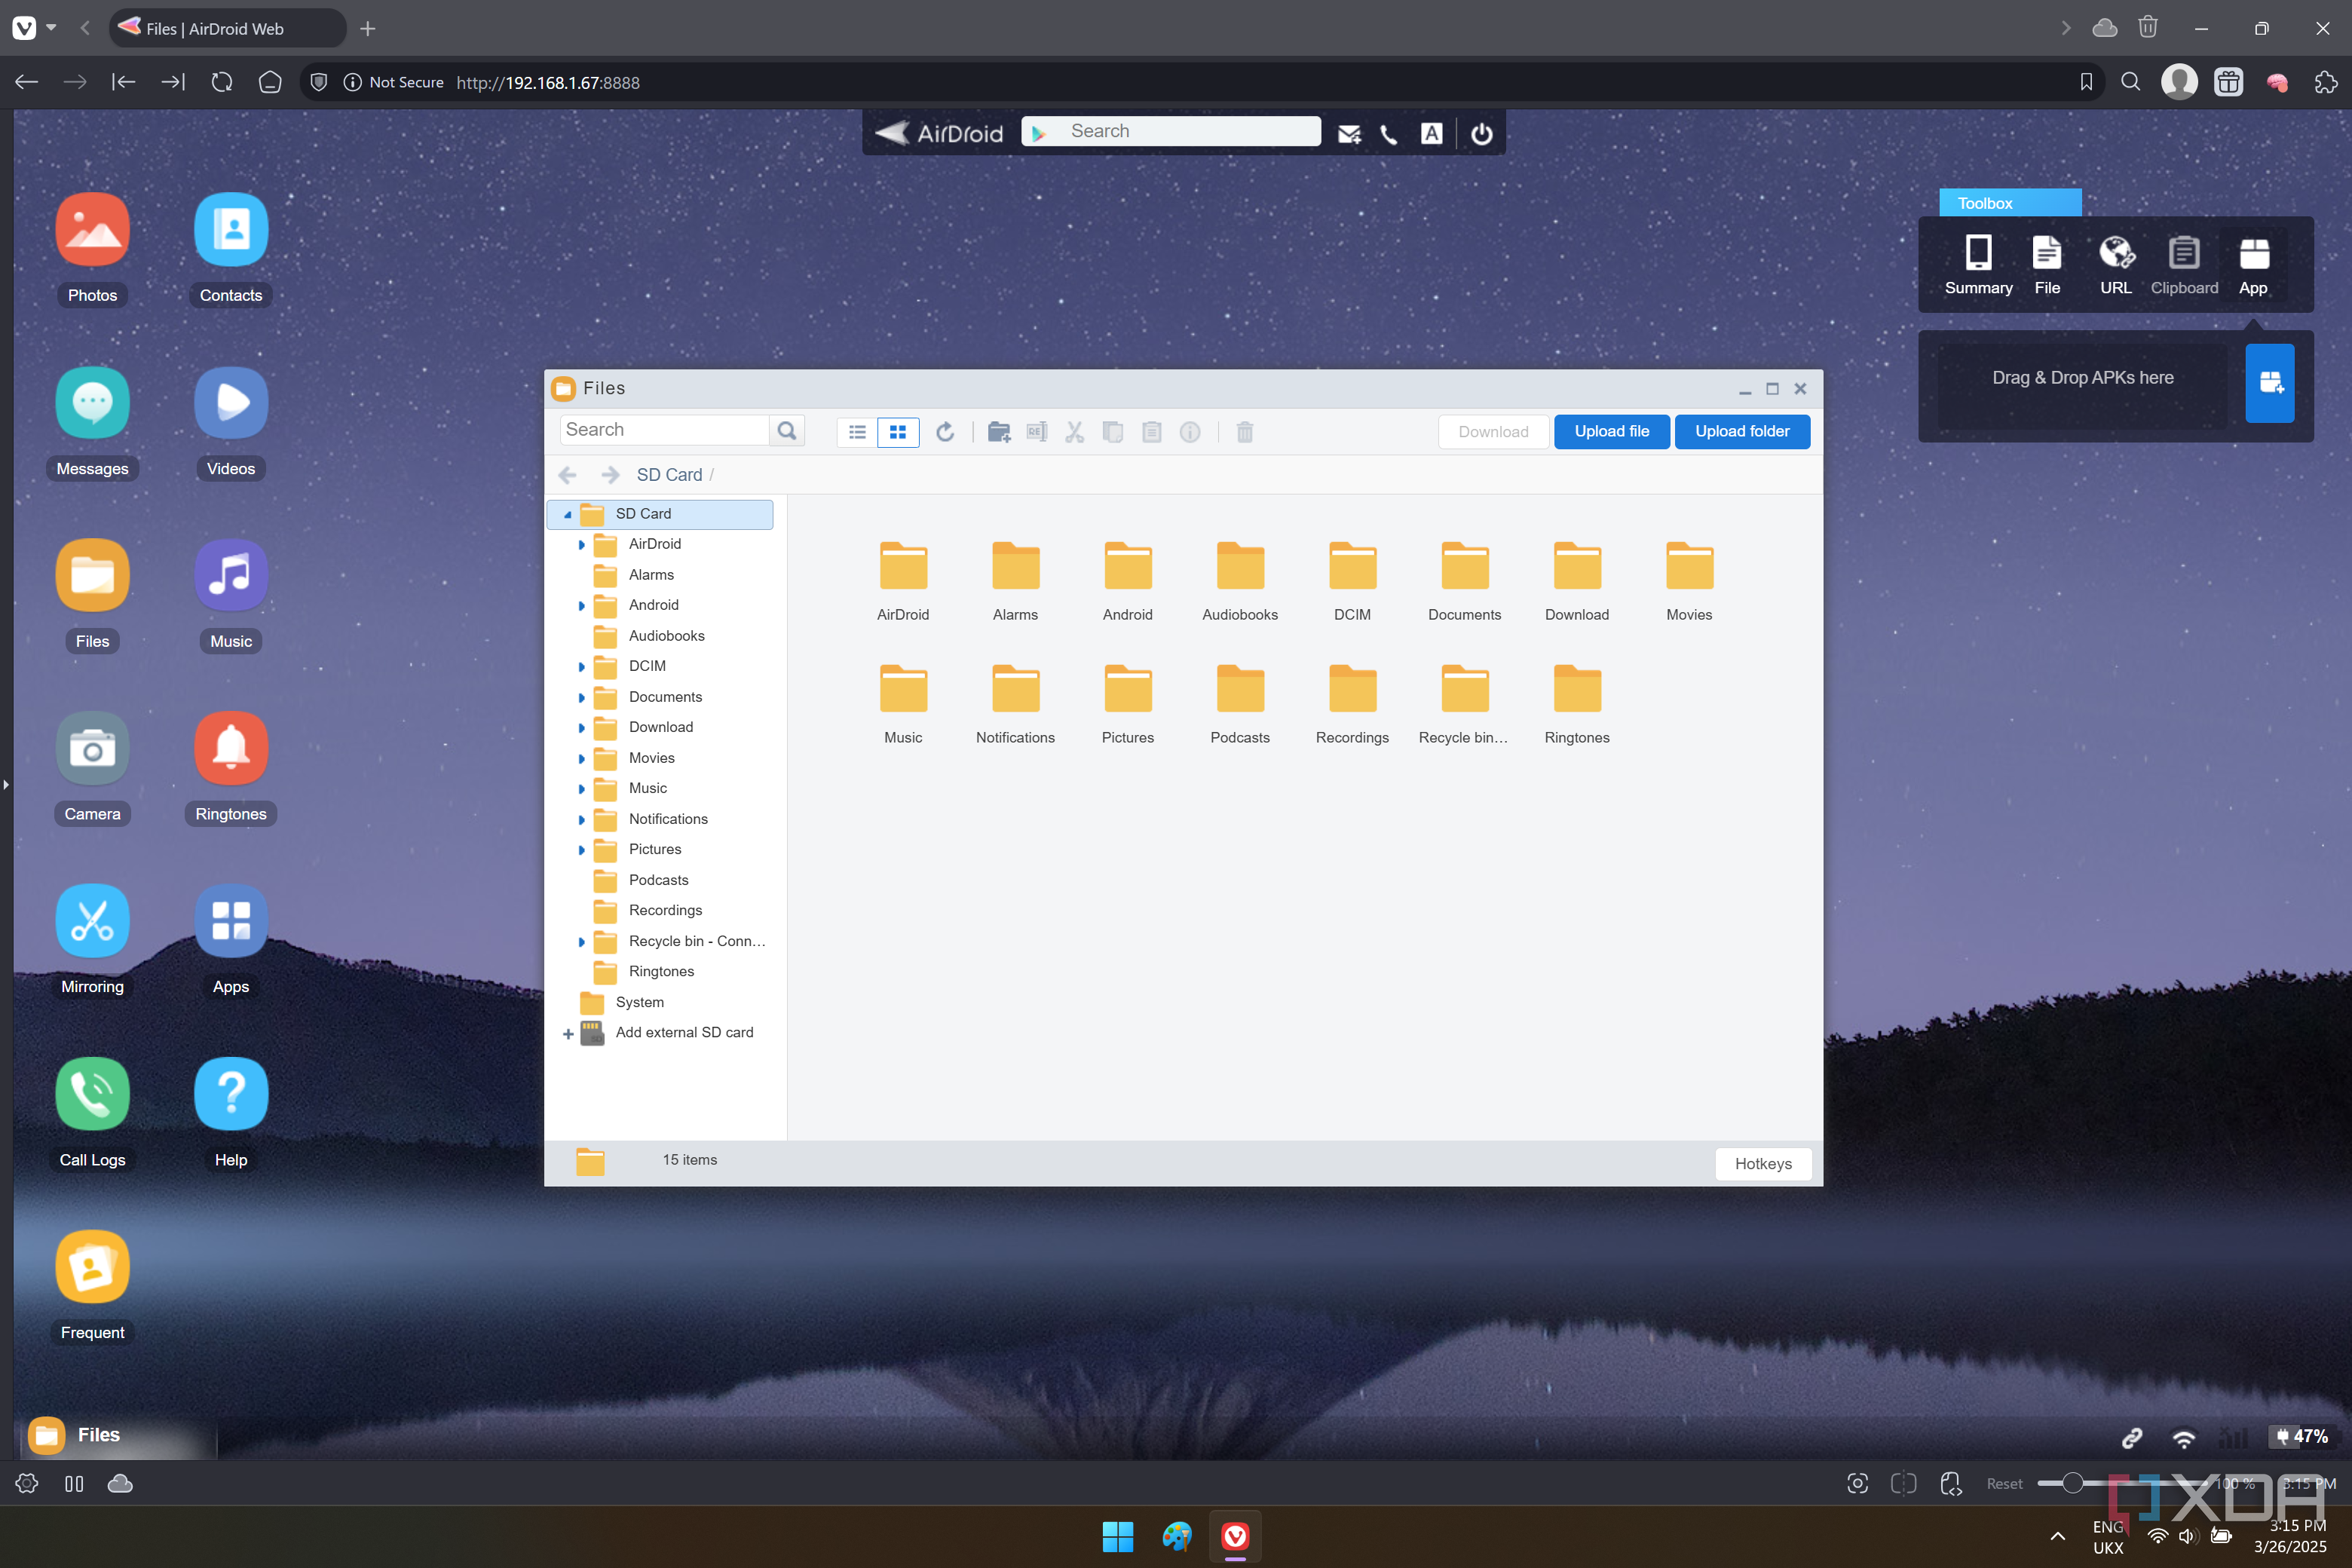The width and height of the screenshot is (2352, 1568).
Task: Click the new message icon in AirDroid bar
Action: click(1349, 134)
